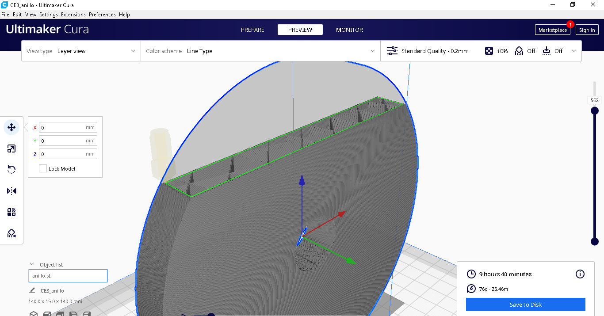Click the pencil edit job name icon

[x=32, y=290]
